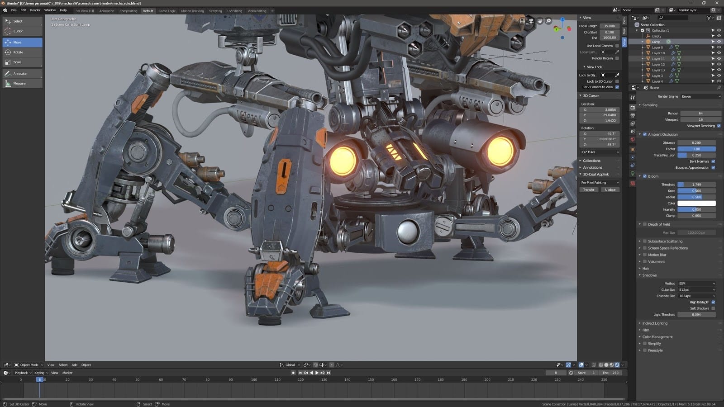Enable Soft Shadows checkbox
Image resolution: width=724 pixels, height=407 pixels.
pos(714,308)
